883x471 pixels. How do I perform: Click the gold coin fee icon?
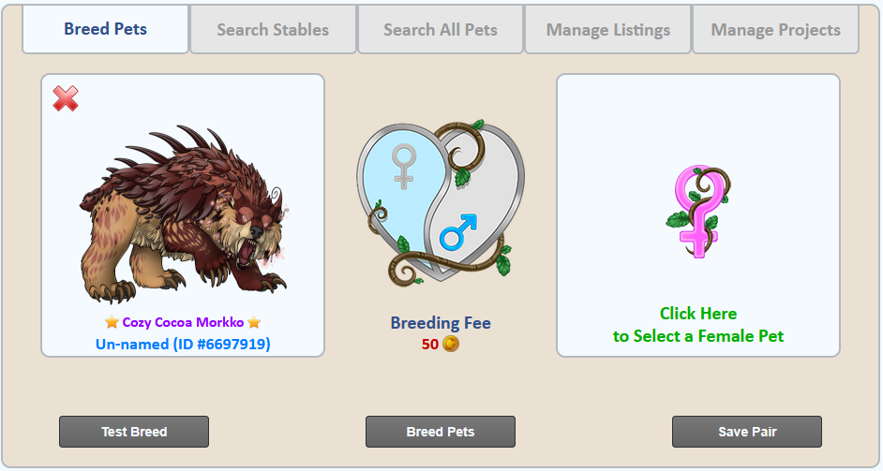[x=451, y=344]
